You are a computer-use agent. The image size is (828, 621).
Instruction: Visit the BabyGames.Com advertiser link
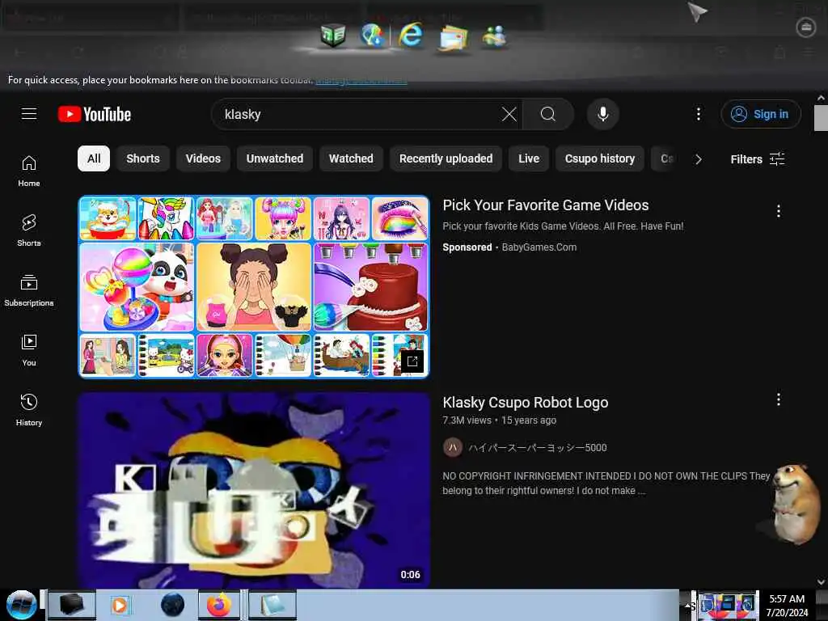click(x=539, y=247)
